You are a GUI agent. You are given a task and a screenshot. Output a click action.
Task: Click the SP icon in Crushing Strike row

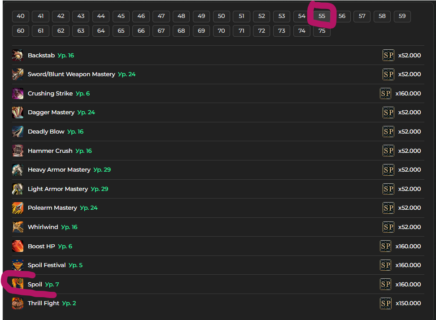[x=385, y=93]
